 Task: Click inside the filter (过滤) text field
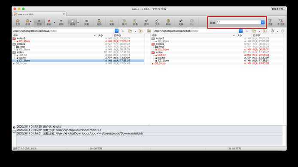[238, 22]
